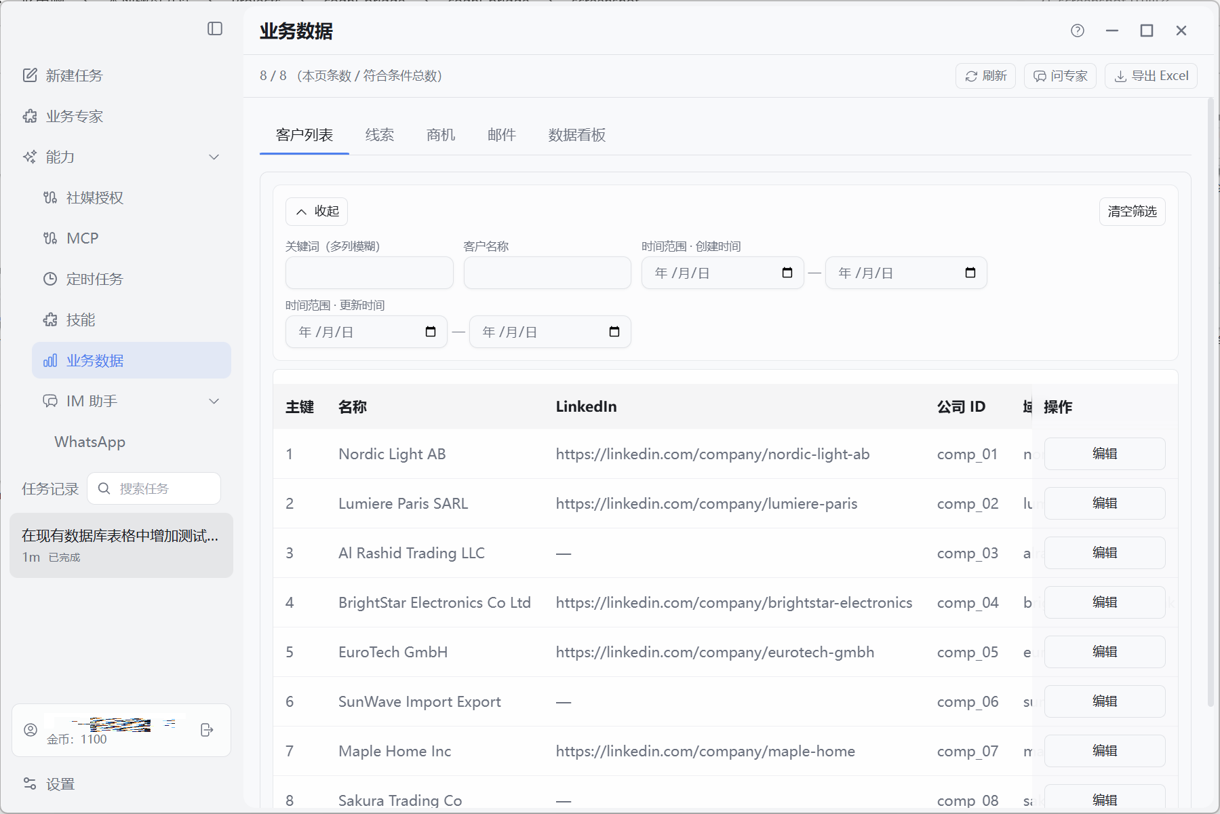Screen dimensions: 1220x814
Task: Click the puzzle icon for 业务专家
Action: pyautogui.click(x=30, y=116)
